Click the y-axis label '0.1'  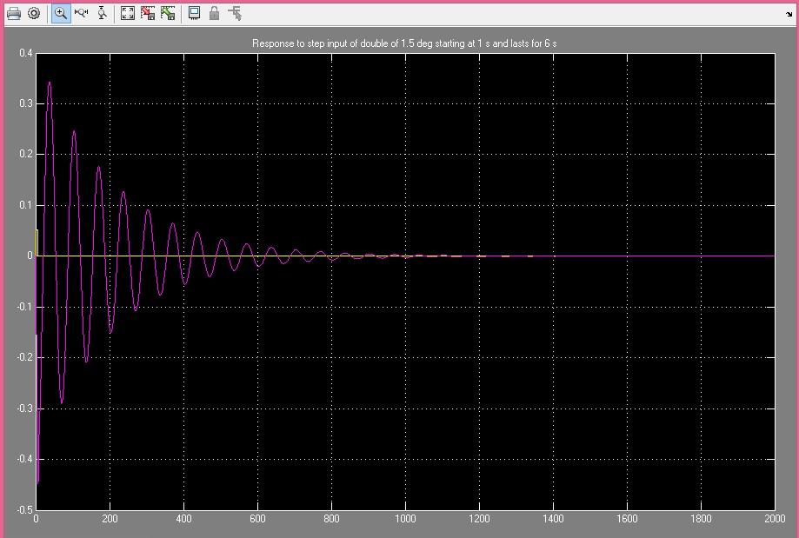26,205
